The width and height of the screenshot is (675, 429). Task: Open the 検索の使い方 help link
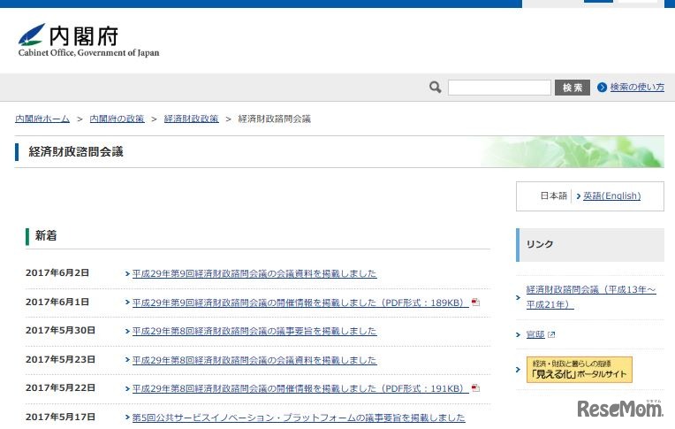637,87
